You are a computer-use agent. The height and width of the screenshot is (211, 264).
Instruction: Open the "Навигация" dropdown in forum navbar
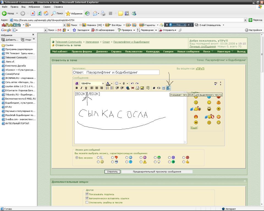[225, 51]
